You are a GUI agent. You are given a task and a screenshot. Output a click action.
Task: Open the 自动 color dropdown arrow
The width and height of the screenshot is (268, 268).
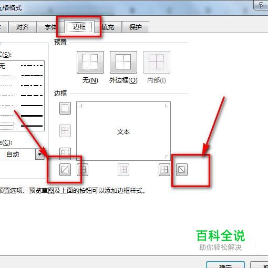pyautogui.click(x=39, y=154)
